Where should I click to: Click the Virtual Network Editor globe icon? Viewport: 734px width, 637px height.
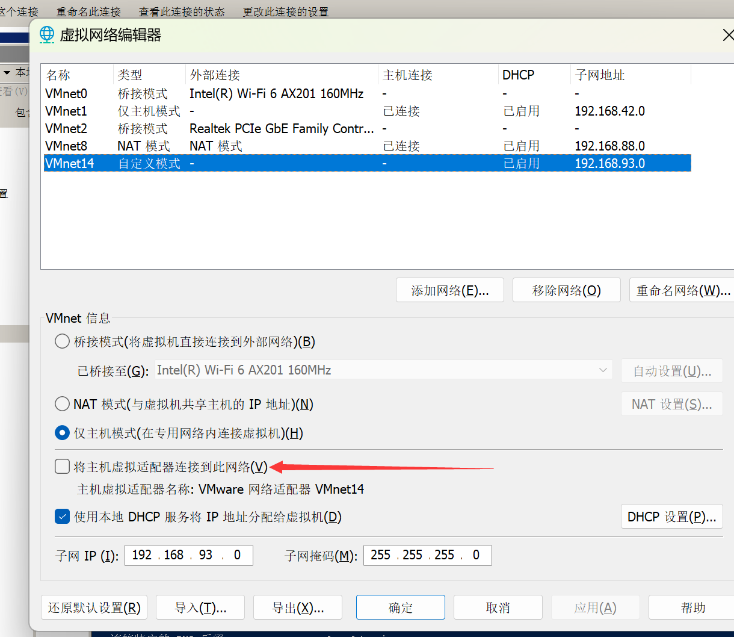(47, 35)
